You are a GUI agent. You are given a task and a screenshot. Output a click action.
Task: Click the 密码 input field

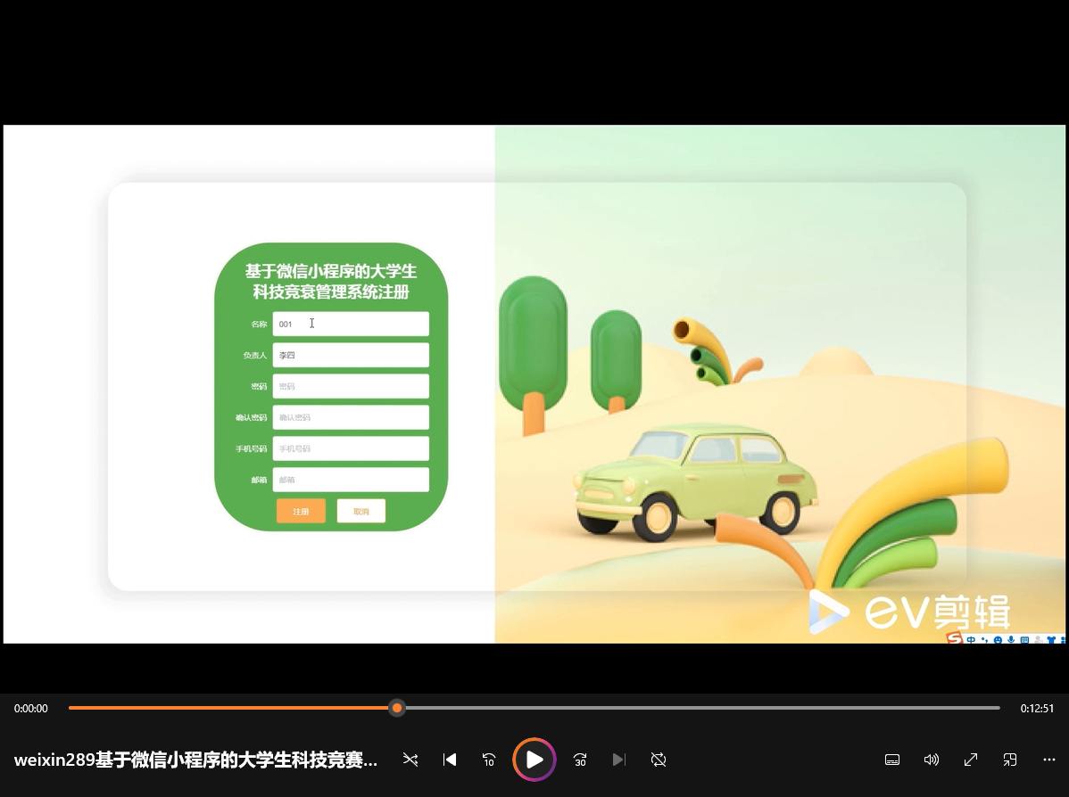click(x=351, y=386)
